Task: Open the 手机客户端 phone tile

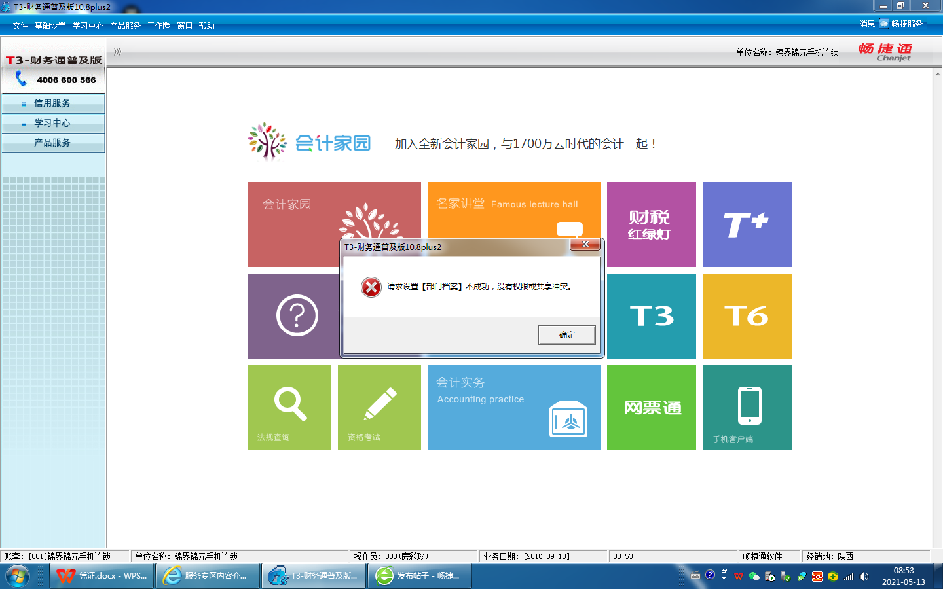Action: tap(747, 408)
